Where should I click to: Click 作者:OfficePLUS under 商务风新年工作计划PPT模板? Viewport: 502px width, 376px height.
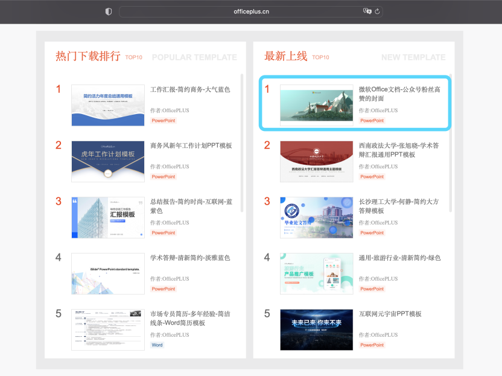point(170,166)
